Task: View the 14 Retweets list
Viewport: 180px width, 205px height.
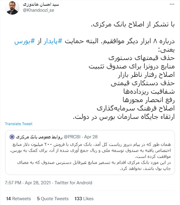Action: coord(19,199)
